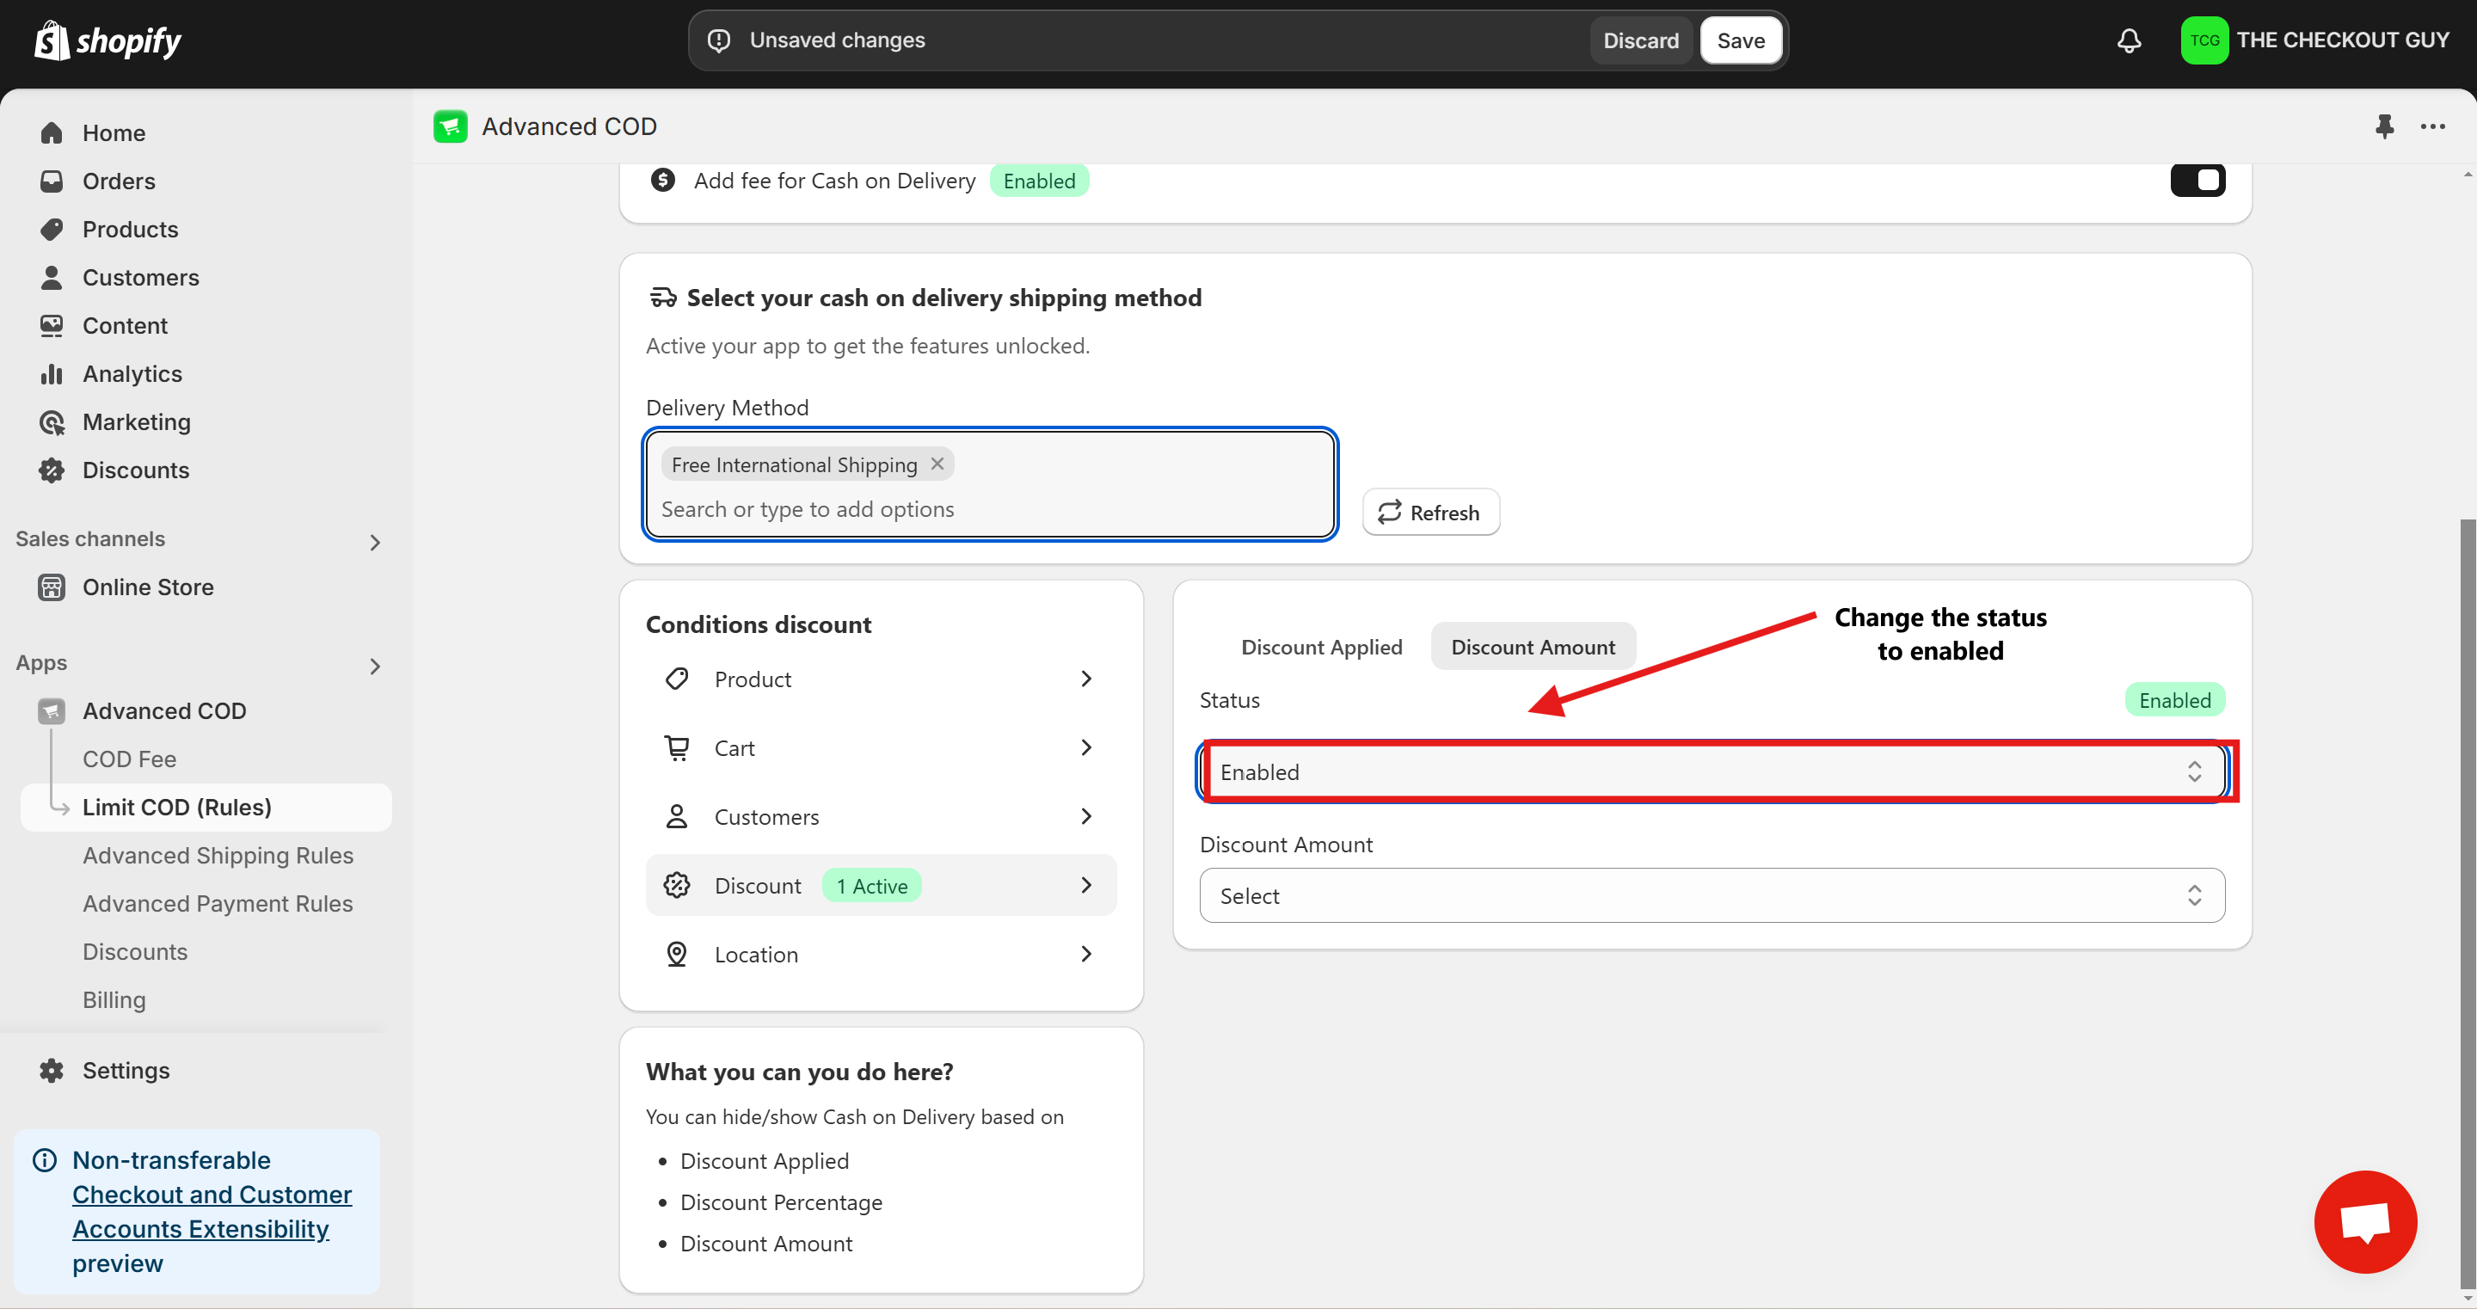Image resolution: width=2477 pixels, height=1309 pixels.
Task: Click the Shopify logo
Action: tap(108, 40)
